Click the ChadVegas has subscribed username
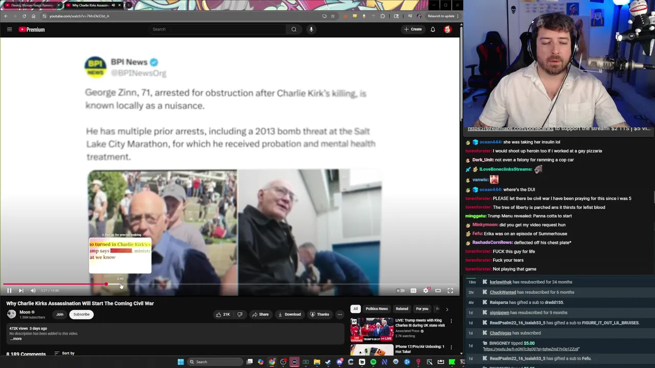 [500, 333]
